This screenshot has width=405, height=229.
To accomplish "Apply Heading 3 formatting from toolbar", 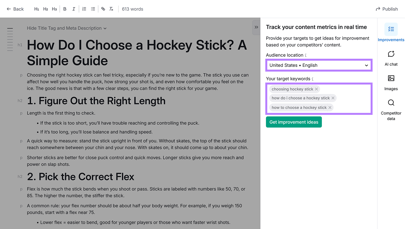I will pyautogui.click(x=54, y=9).
